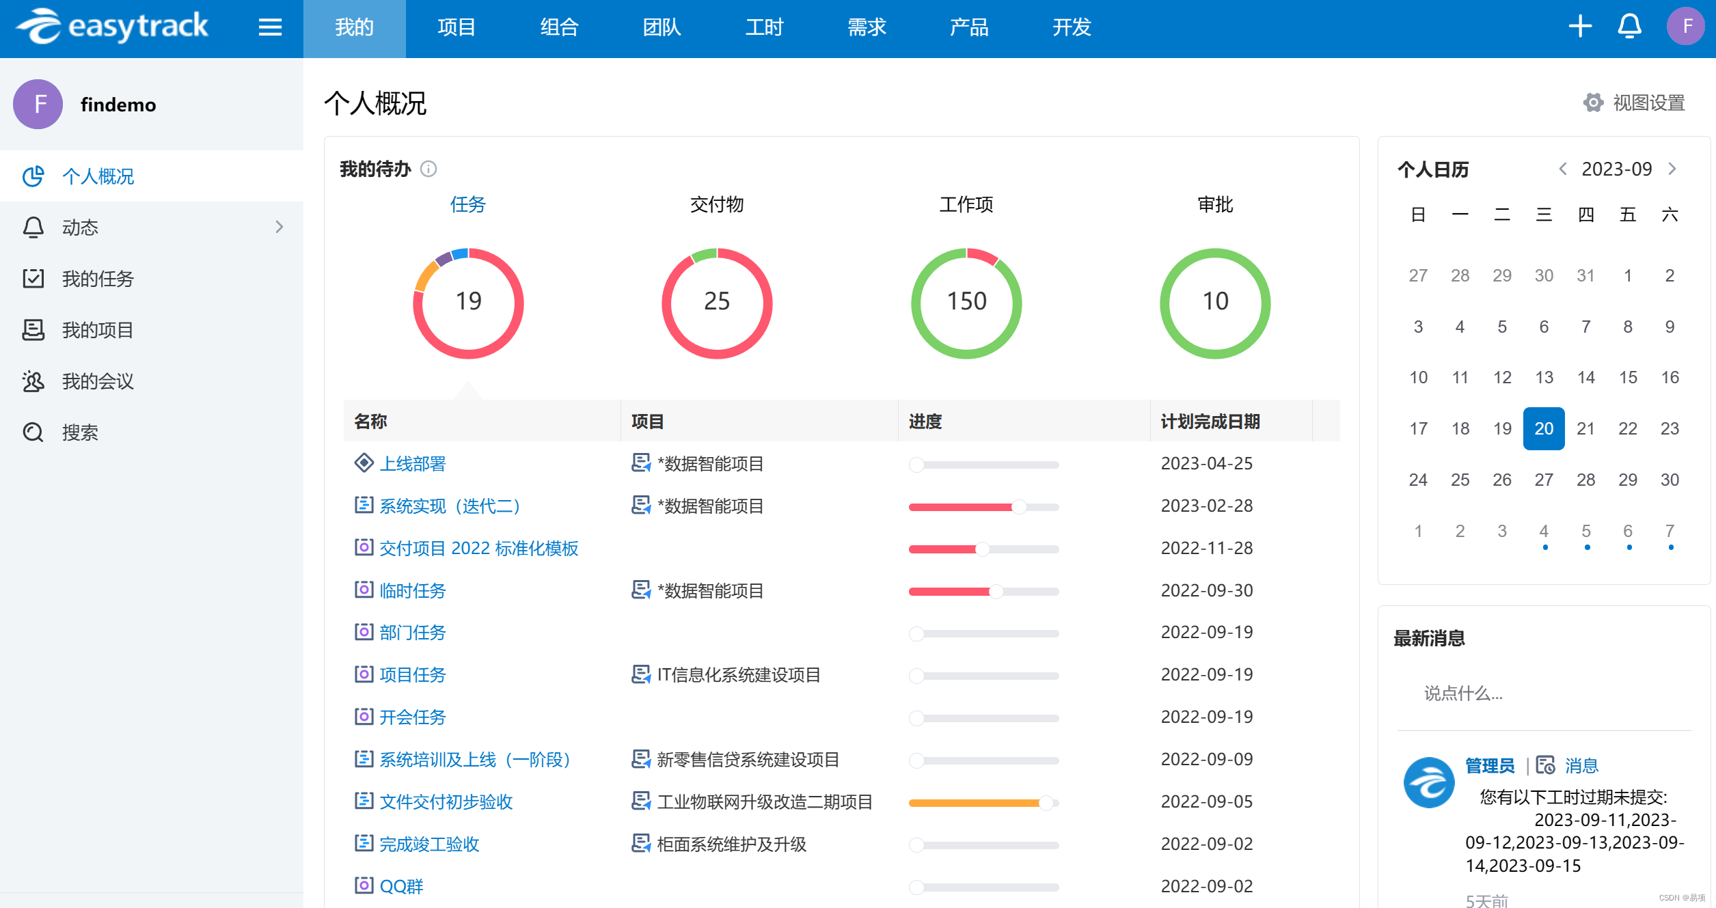Image resolution: width=1716 pixels, height=908 pixels.
Task: Open 系统培训及上线（一阶段）link
Action: pyautogui.click(x=476, y=759)
